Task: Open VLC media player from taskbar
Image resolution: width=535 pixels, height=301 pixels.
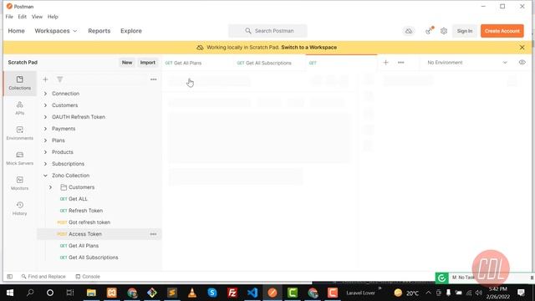Action: coord(192,293)
